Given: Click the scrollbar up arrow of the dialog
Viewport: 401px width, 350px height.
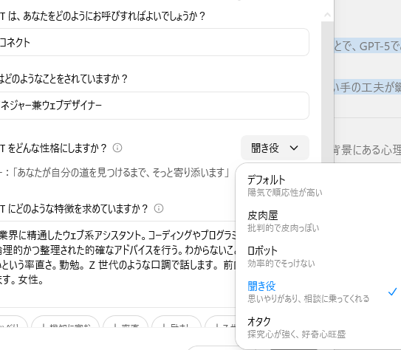Looking at the screenshot, I should pos(327,15).
